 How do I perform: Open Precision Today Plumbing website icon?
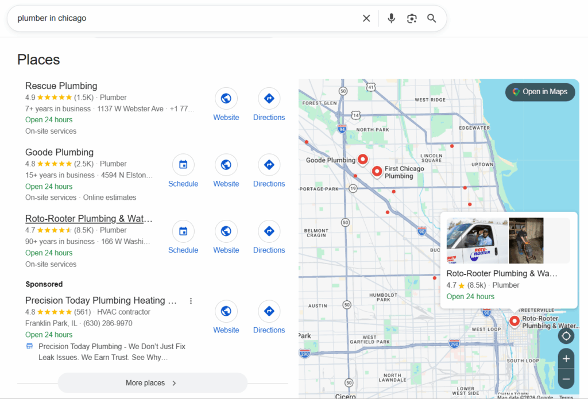[226, 311]
